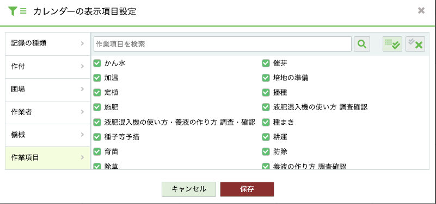Click the 保存 button
This screenshot has height=204, width=436.
[x=247, y=189]
